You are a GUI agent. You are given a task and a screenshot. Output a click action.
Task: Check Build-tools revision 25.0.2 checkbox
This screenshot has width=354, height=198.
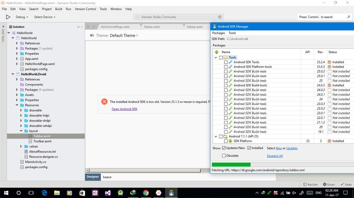coord(226,71)
